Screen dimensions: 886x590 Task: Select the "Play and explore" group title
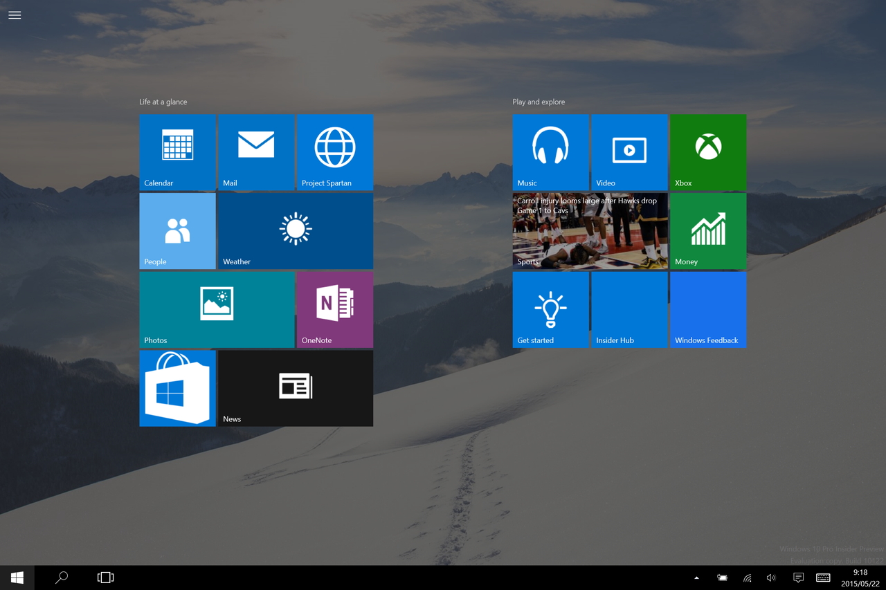pyautogui.click(x=539, y=102)
